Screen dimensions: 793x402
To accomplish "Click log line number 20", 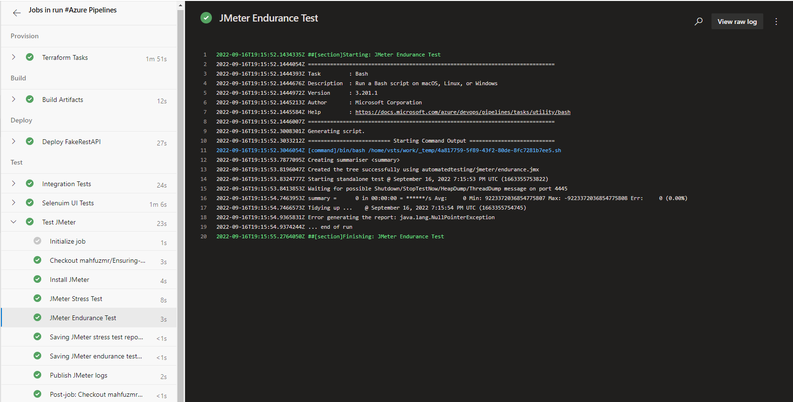I will pyautogui.click(x=203, y=236).
